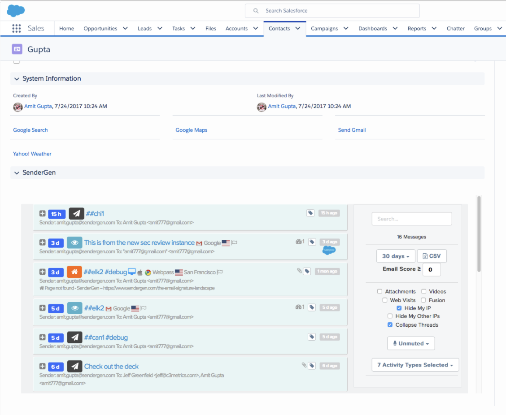Click the paperclip attachment icon on ##elk2 #debug
The image size is (506, 415).
coord(300,271)
